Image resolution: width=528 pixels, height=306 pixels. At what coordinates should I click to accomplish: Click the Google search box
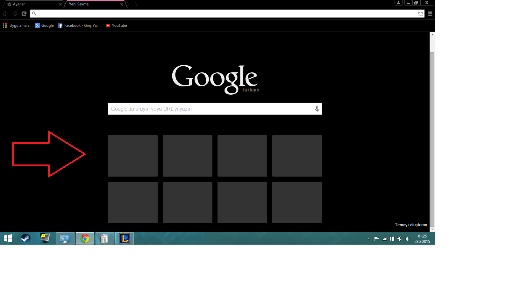(215, 109)
